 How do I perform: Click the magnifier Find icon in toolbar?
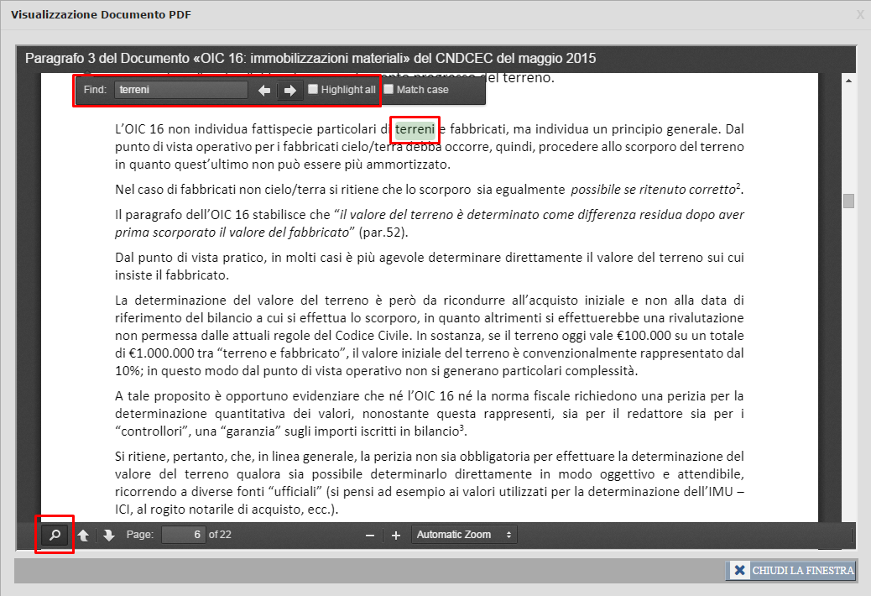click(55, 535)
